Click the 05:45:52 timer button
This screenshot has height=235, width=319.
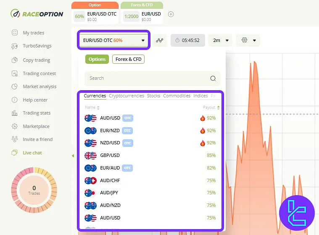coord(188,40)
